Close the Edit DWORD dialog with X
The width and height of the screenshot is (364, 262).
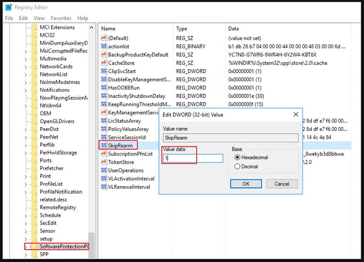(295, 115)
